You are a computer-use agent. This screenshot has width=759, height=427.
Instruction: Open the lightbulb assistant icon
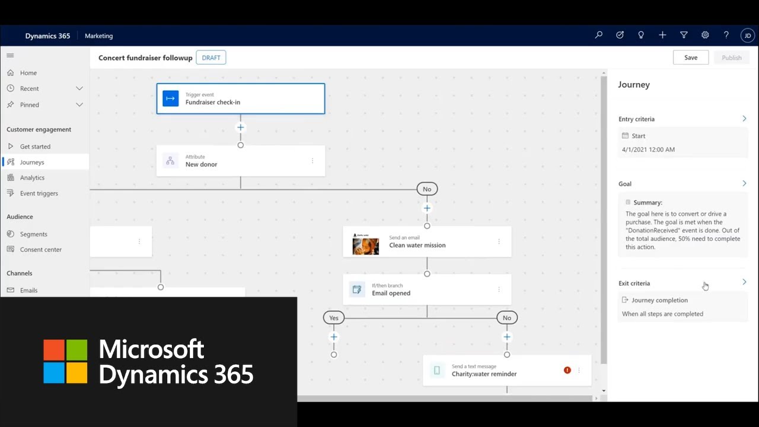641,35
